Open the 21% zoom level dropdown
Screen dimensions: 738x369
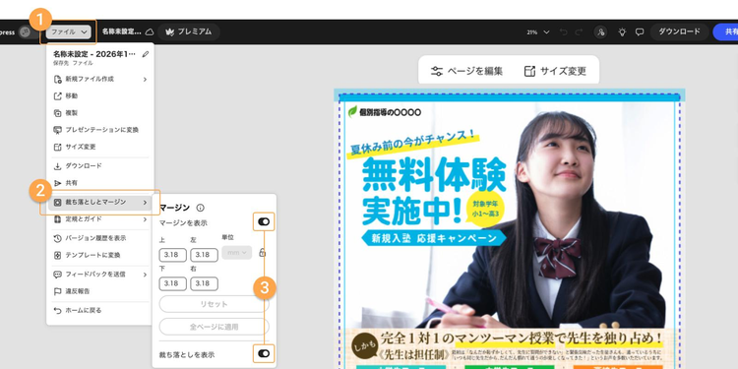click(x=538, y=32)
